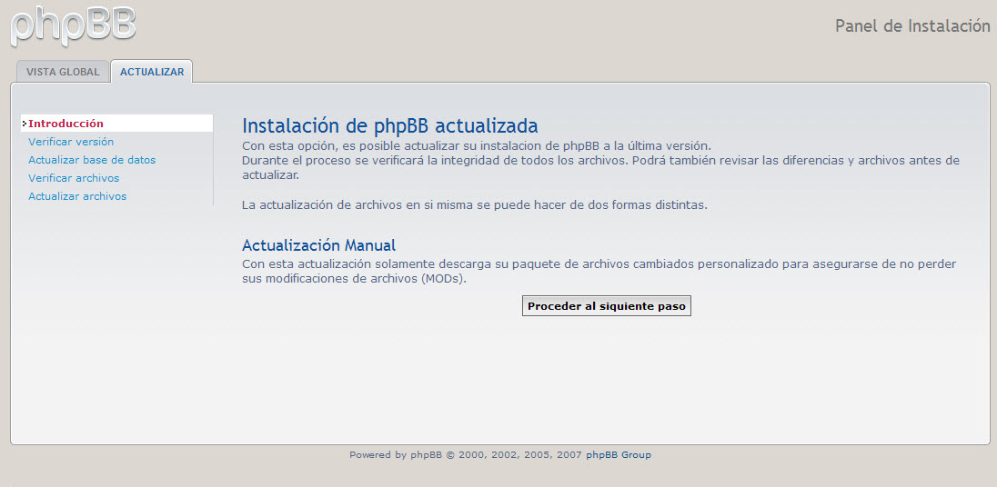Click the Actualización Manual heading
The image size is (997, 487).
[x=318, y=245]
